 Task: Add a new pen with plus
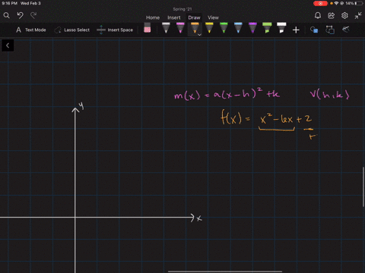click(296, 30)
